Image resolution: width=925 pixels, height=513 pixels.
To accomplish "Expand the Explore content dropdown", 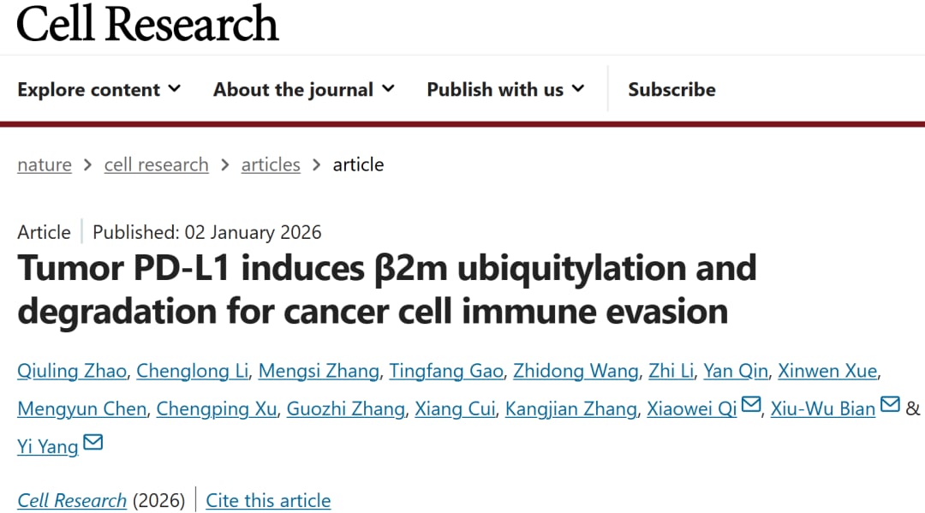I will click(x=98, y=89).
